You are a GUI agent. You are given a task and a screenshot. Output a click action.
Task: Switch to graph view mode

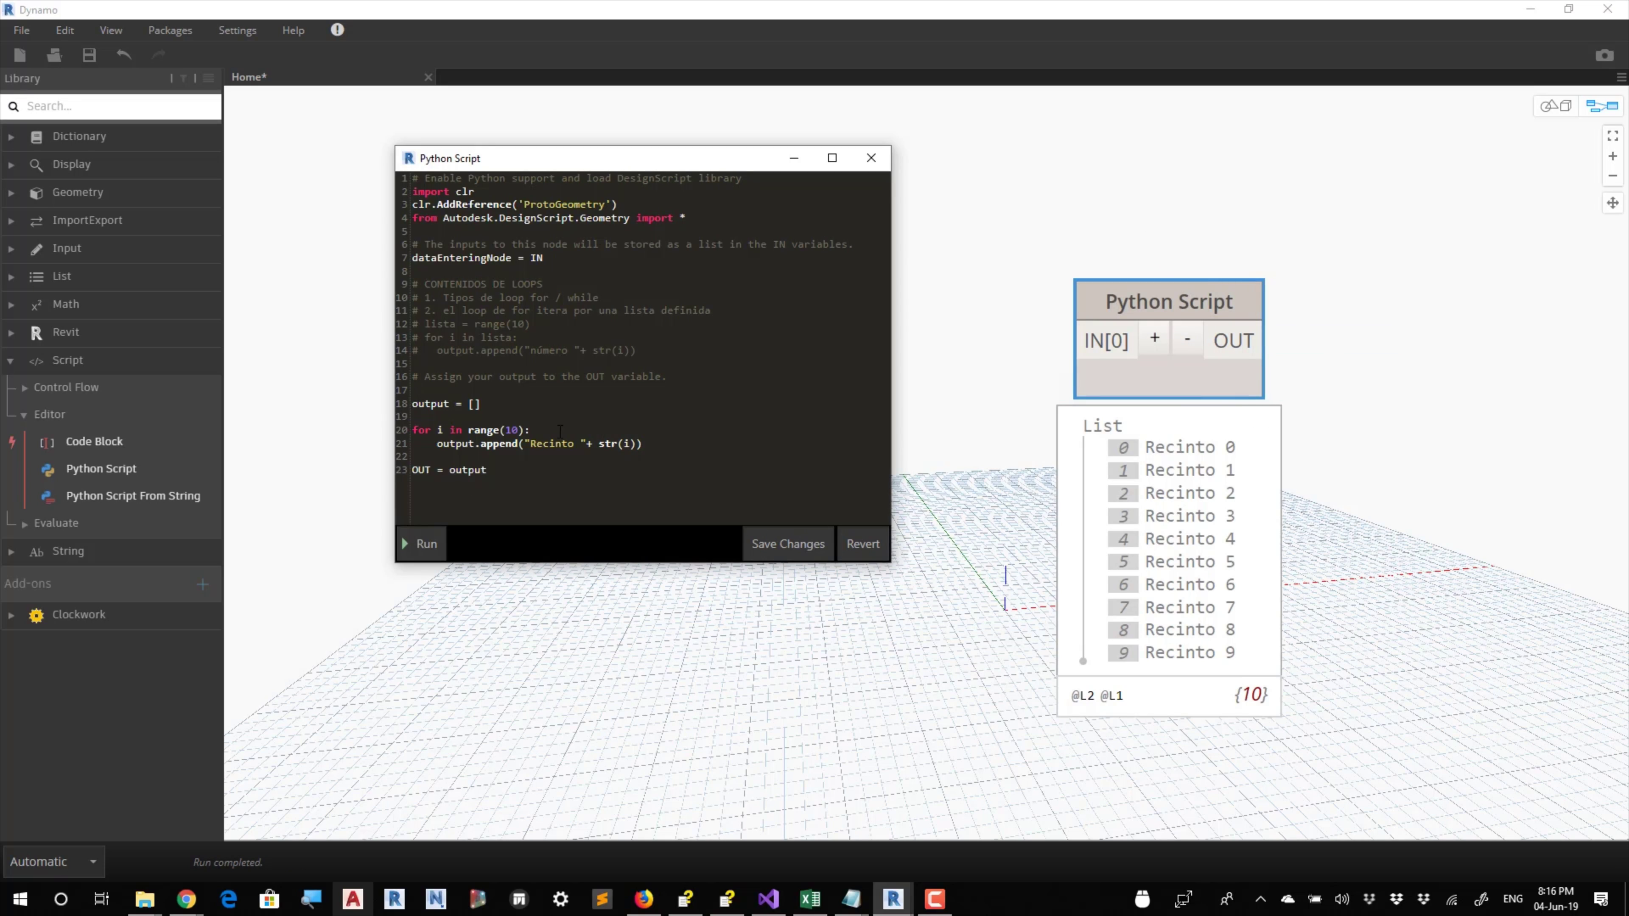(1601, 106)
